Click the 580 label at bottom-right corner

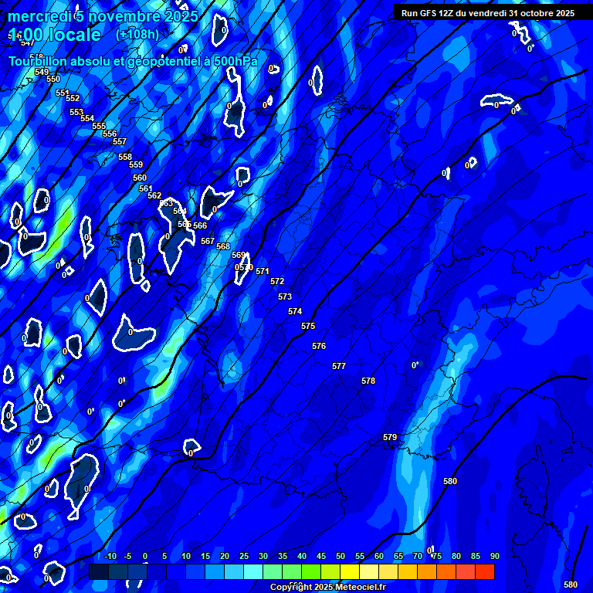click(x=571, y=585)
